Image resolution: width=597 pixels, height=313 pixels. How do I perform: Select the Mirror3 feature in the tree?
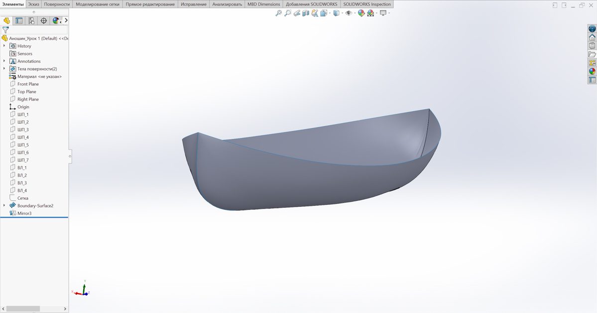pos(24,213)
